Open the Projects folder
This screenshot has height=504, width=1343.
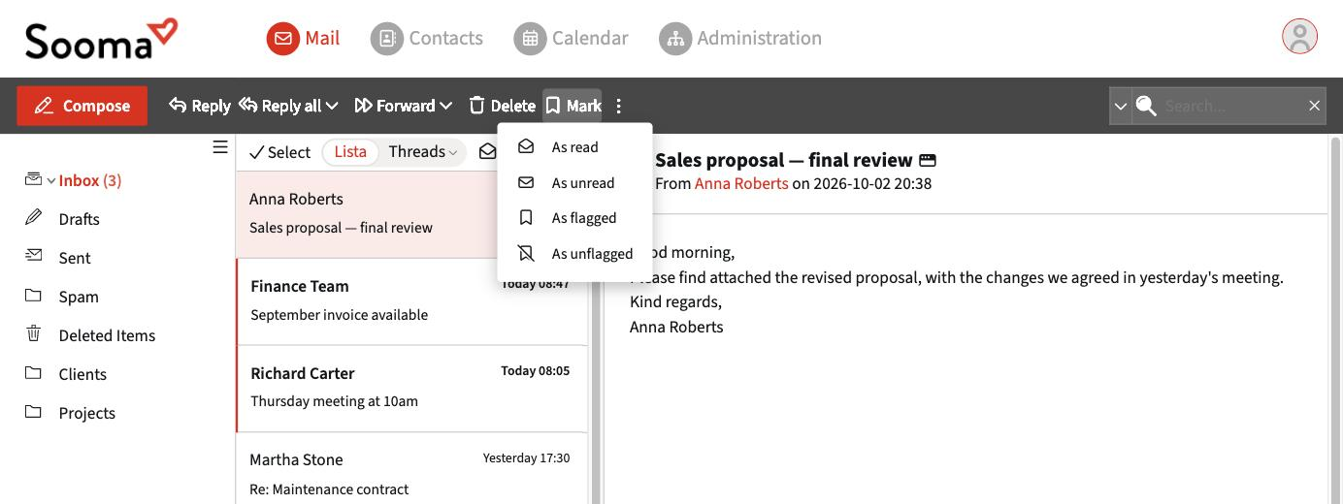[x=86, y=413]
